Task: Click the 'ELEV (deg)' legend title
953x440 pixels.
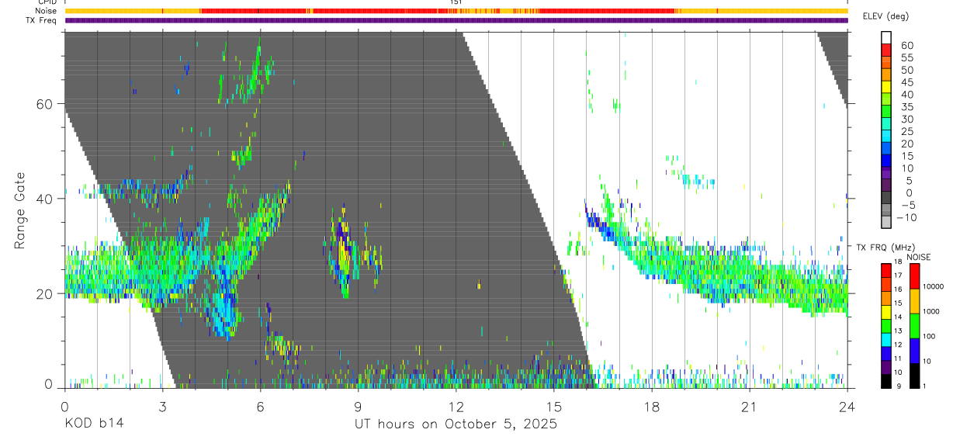Action: point(885,16)
